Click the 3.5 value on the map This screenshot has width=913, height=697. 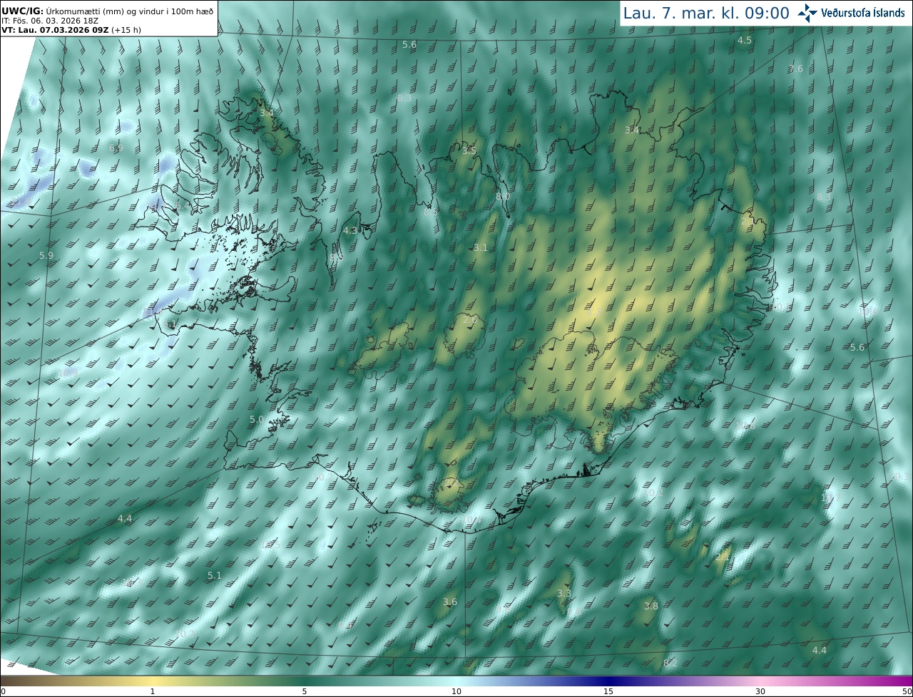469,151
